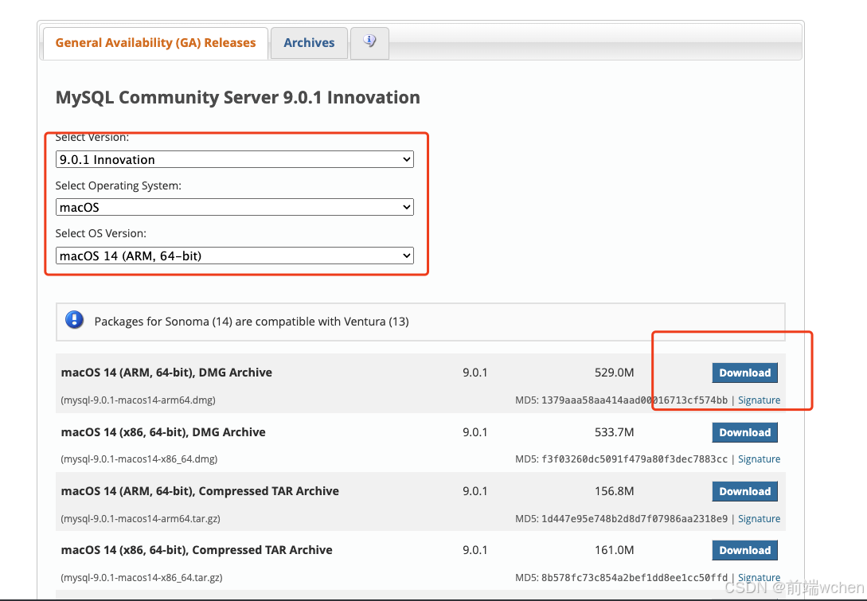867x601 pixels.
Task: Click the blue notice exclamation icon
Action: pos(74,320)
